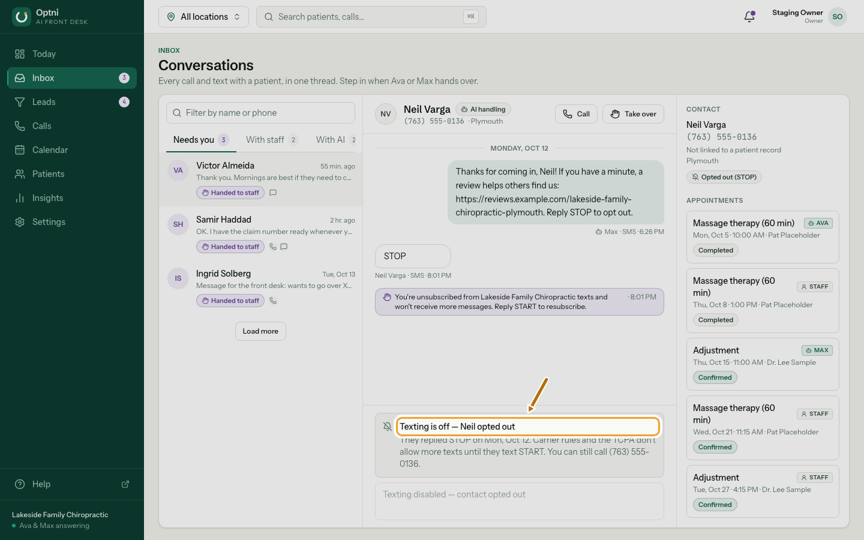Focus the Search patients, calls field

click(371, 17)
